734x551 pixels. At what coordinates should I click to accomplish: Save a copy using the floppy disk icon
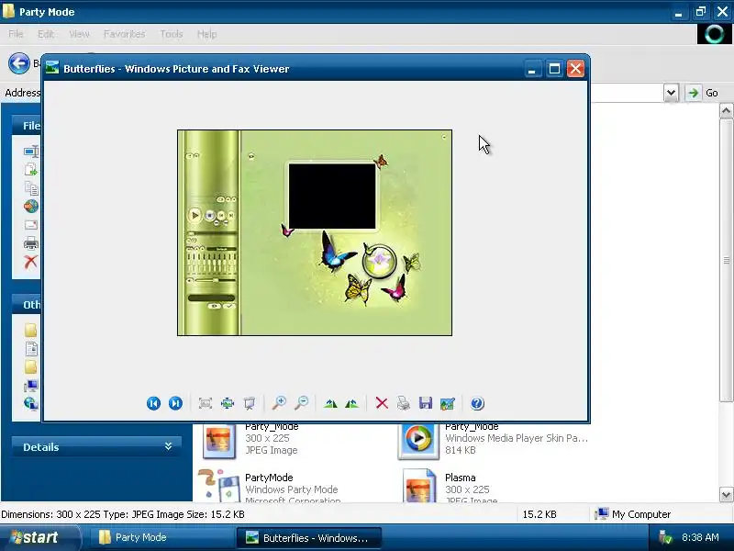pos(426,403)
